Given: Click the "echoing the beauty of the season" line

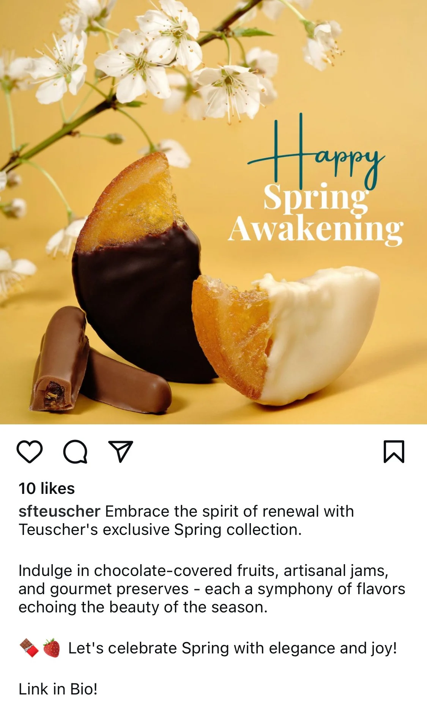Looking at the screenshot, I should (143, 607).
